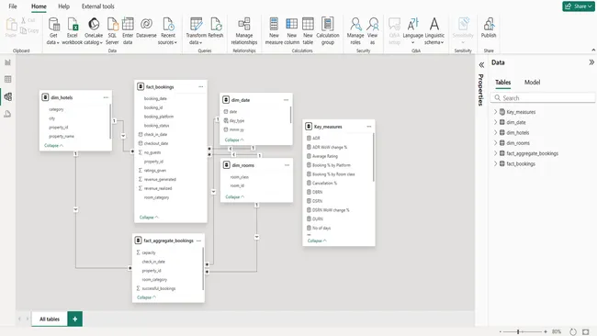Connect to SQL Server source
The width and height of the screenshot is (597, 336).
[x=112, y=31]
